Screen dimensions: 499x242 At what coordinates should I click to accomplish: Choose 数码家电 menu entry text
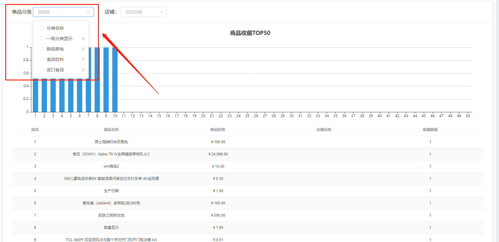click(55, 49)
